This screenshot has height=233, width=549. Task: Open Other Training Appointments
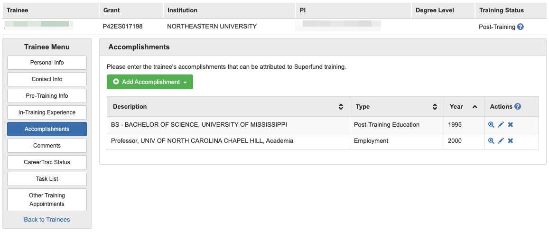coord(47,200)
